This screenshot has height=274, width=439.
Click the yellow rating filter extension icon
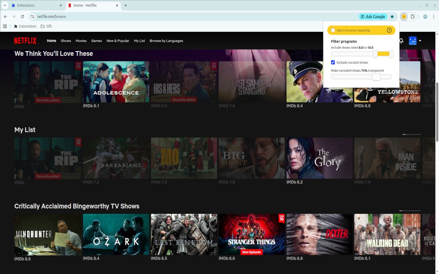click(x=404, y=16)
